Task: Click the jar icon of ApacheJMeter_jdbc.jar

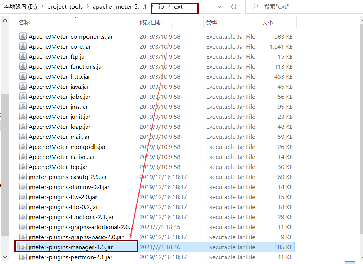Action: click(23, 97)
